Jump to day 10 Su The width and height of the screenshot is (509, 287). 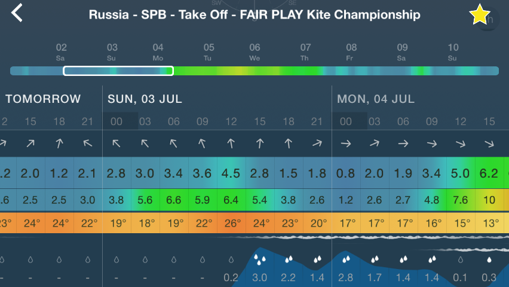coord(453,52)
